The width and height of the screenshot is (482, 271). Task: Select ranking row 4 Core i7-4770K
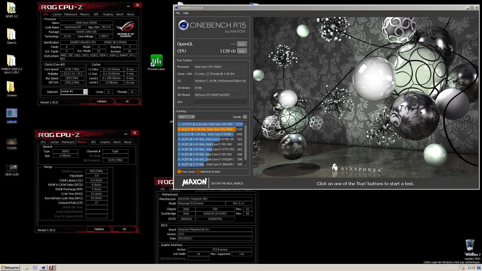[x=210, y=139]
